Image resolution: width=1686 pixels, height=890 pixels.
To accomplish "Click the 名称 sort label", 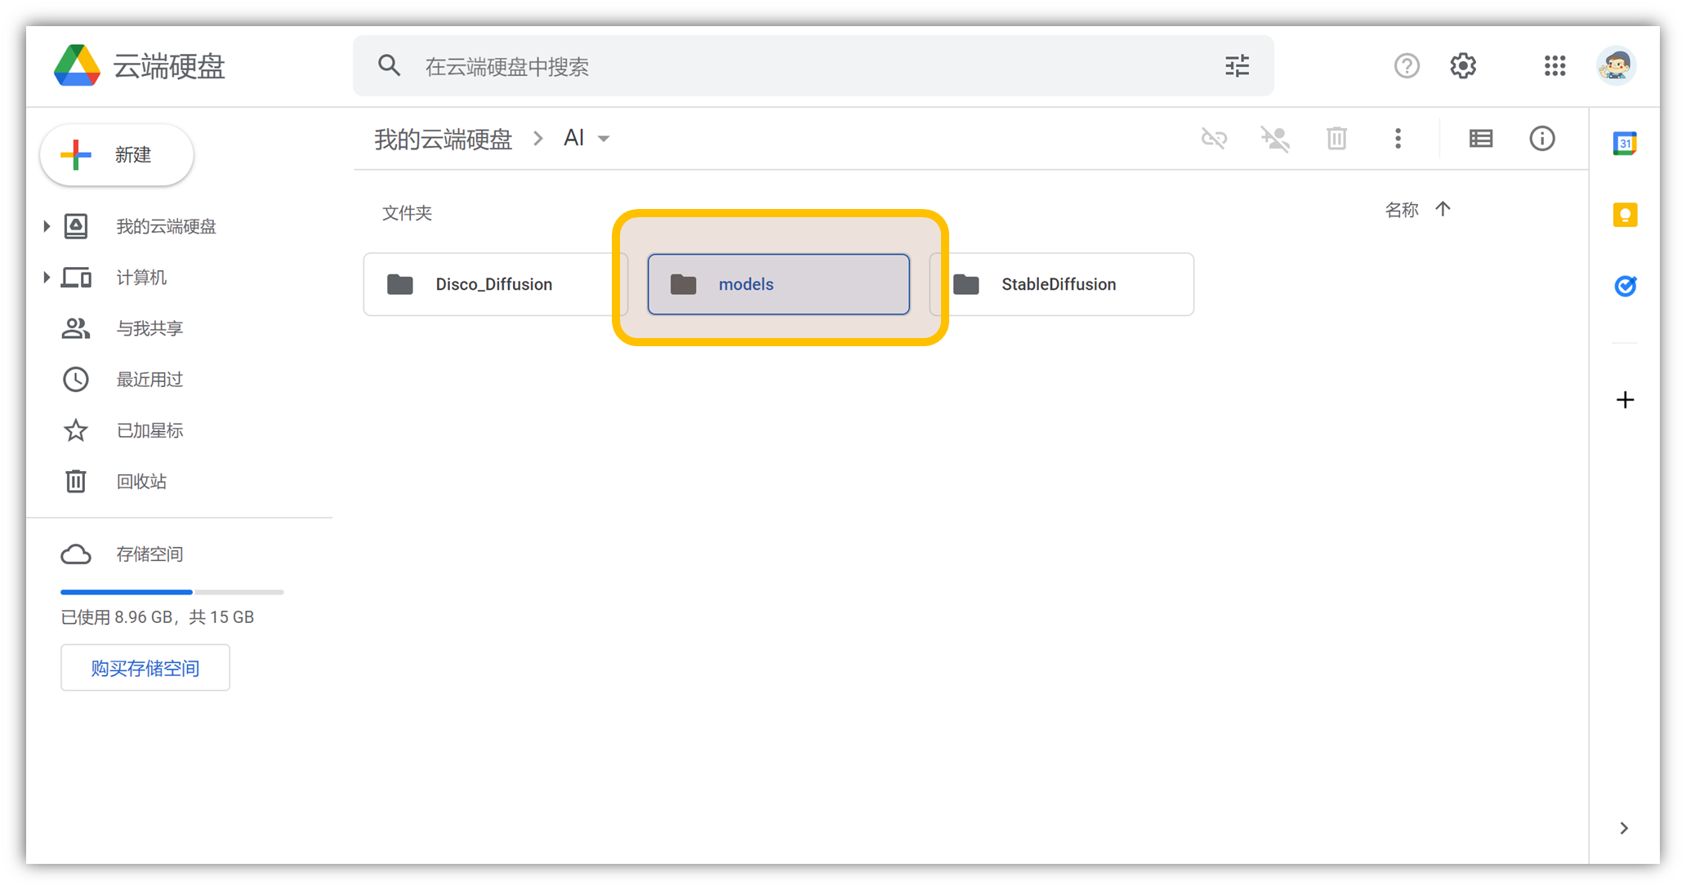I will [x=1402, y=211].
